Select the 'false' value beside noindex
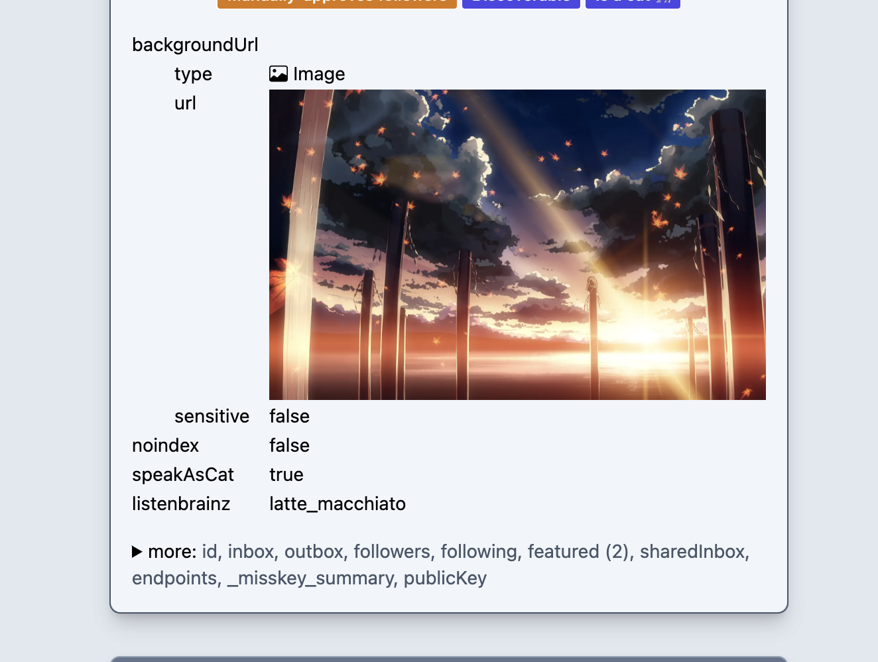Screen dimensions: 878x662 pos(289,445)
